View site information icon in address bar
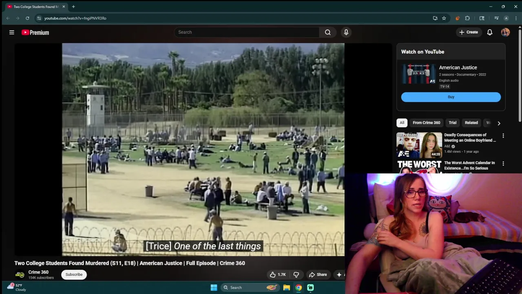 click(39, 18)
